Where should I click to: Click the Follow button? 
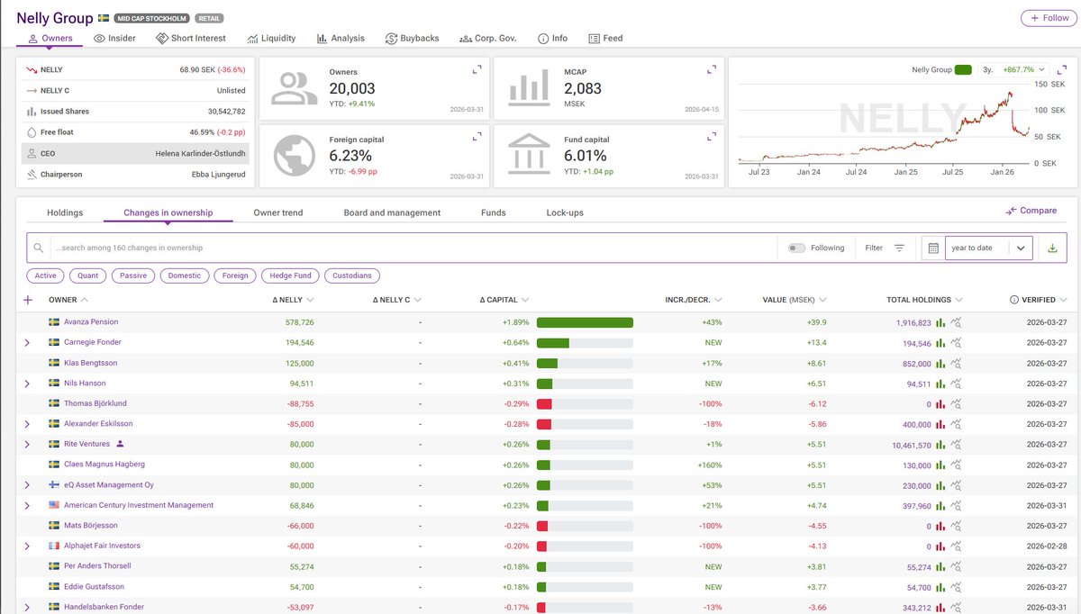(x=1048, y=18)
